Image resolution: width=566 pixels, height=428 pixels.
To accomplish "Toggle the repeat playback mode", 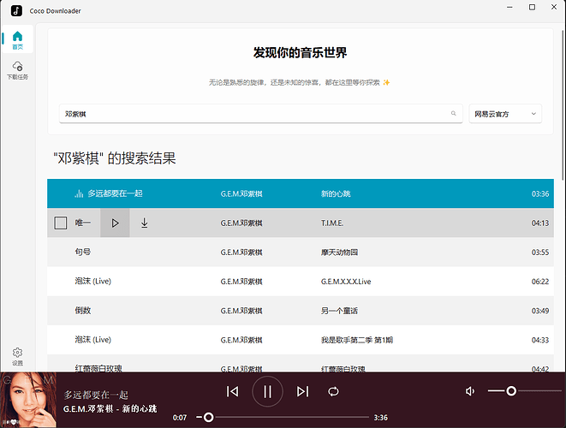I will click(333, 391).
